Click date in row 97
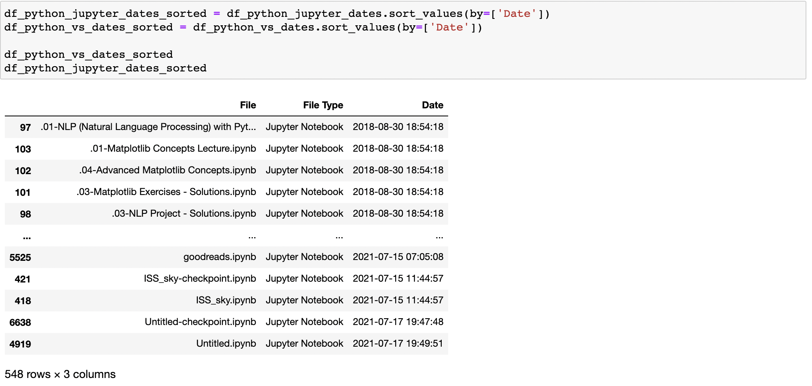The height and width of the screenshot is (386, 812). pyautogui.click(x=398, y=127)
